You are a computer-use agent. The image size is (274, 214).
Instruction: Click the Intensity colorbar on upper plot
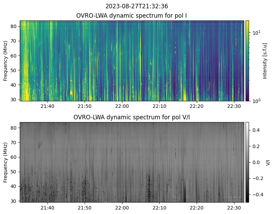point(247,61)
